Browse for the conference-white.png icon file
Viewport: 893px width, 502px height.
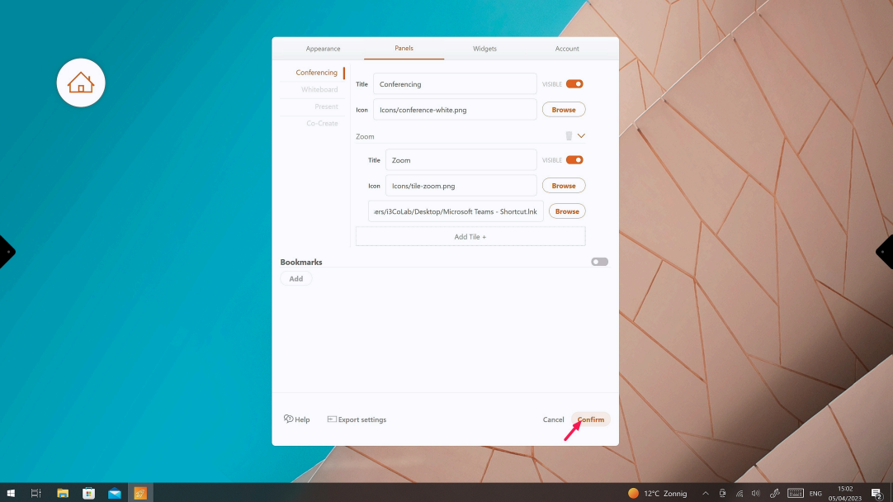coord(564,109)
